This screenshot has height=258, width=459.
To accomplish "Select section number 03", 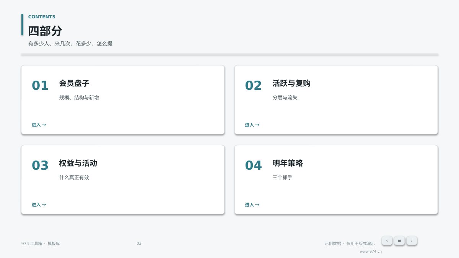I will click(x=40, y=166).
